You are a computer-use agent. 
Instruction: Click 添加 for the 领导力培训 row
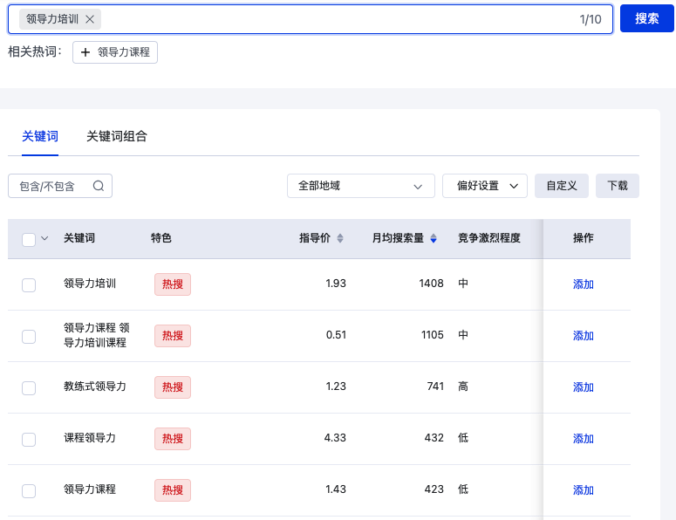pos(584,284)
